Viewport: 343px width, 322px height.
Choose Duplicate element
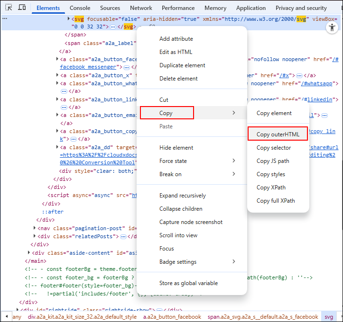192,65
